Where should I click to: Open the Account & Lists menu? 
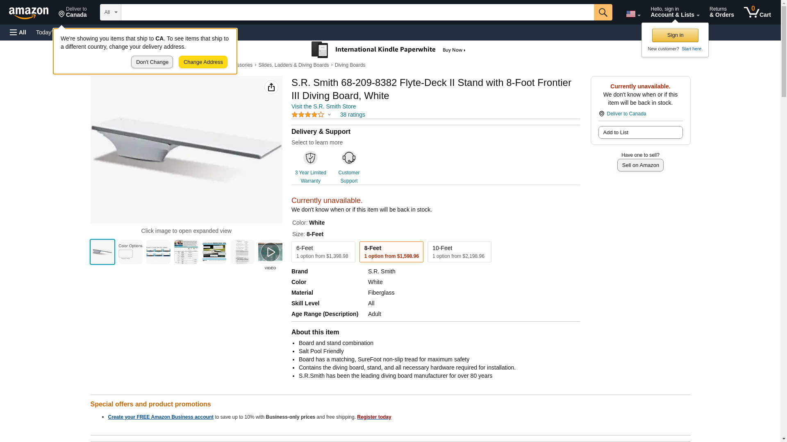click(675, 12)
